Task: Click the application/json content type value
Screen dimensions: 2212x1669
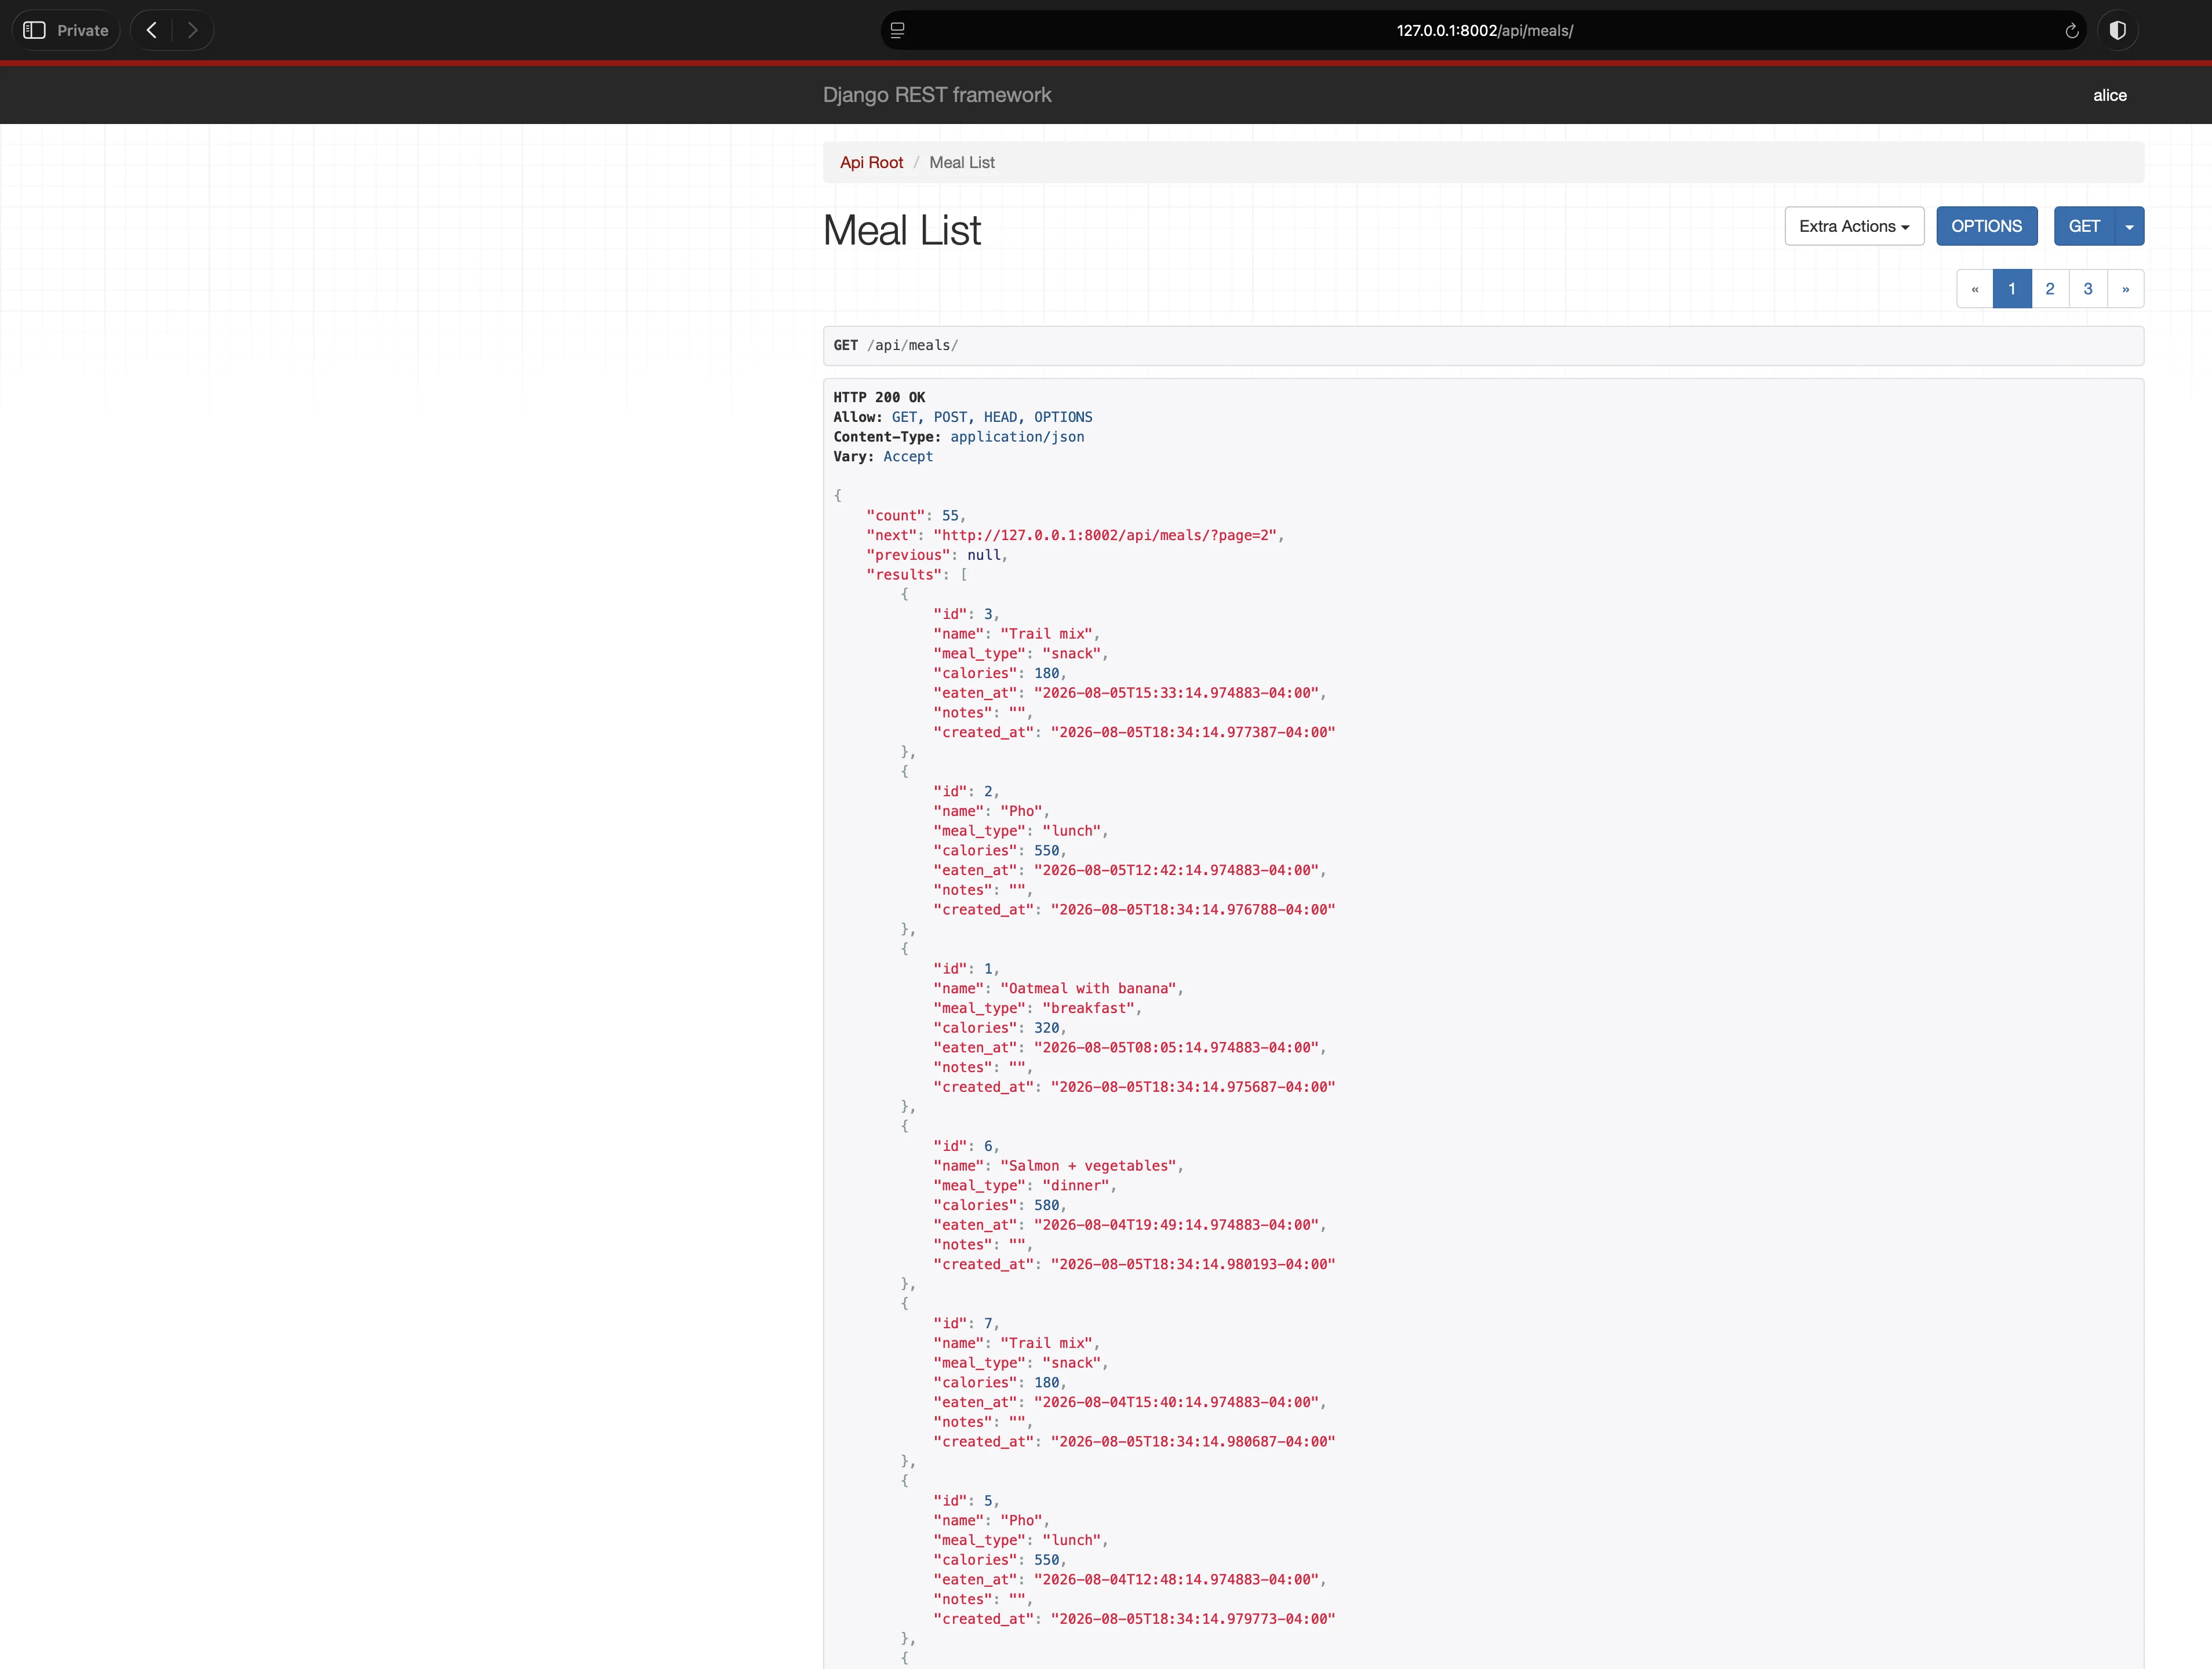Action: pos(1017,436)
